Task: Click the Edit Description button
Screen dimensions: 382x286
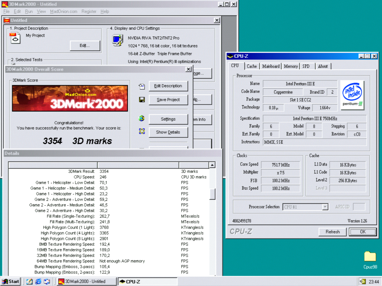Action: [x=168, y=86]
